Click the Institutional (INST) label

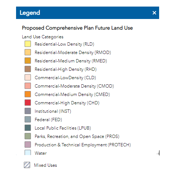coord(53,111)
